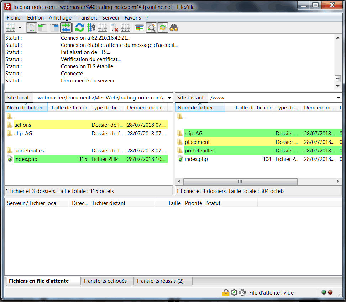Viewport: 346px width, 302px height.
Task: Expand the Site local path dropdown
Action: pos(169,98)
